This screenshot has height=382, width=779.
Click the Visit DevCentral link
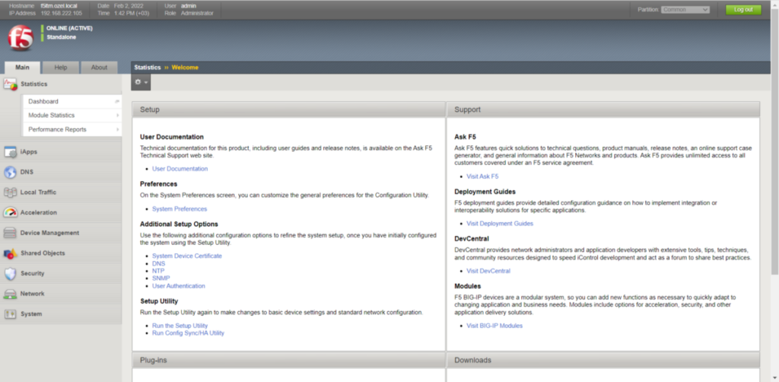pyautogui.click(x=488, y=271)
